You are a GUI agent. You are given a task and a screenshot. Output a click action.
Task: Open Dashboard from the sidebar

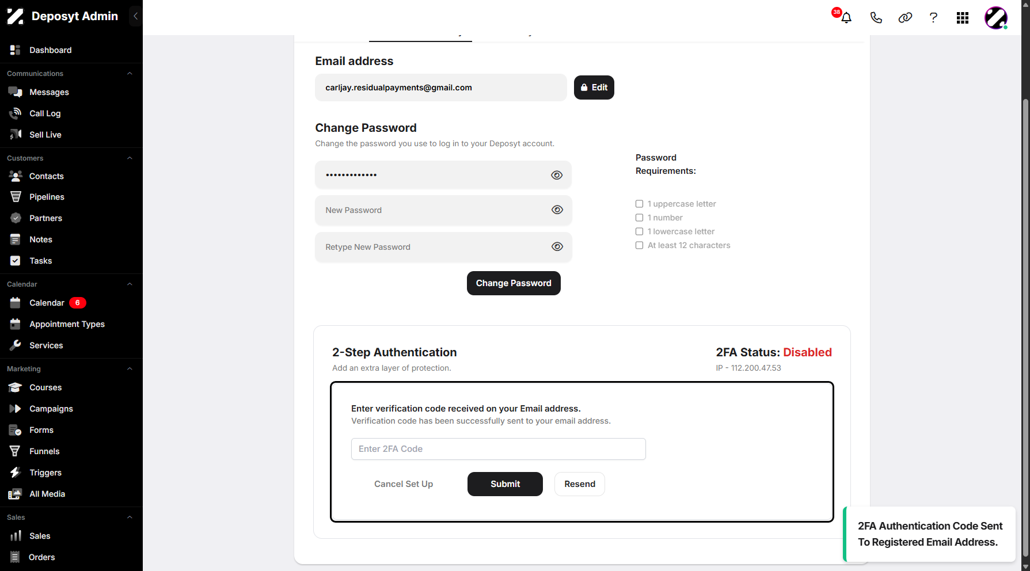click(x=51, y=50)
